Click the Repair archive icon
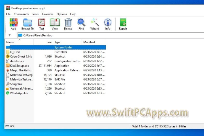Image resolution: width=204 pixels, height=136 pixels. (123, 23)
